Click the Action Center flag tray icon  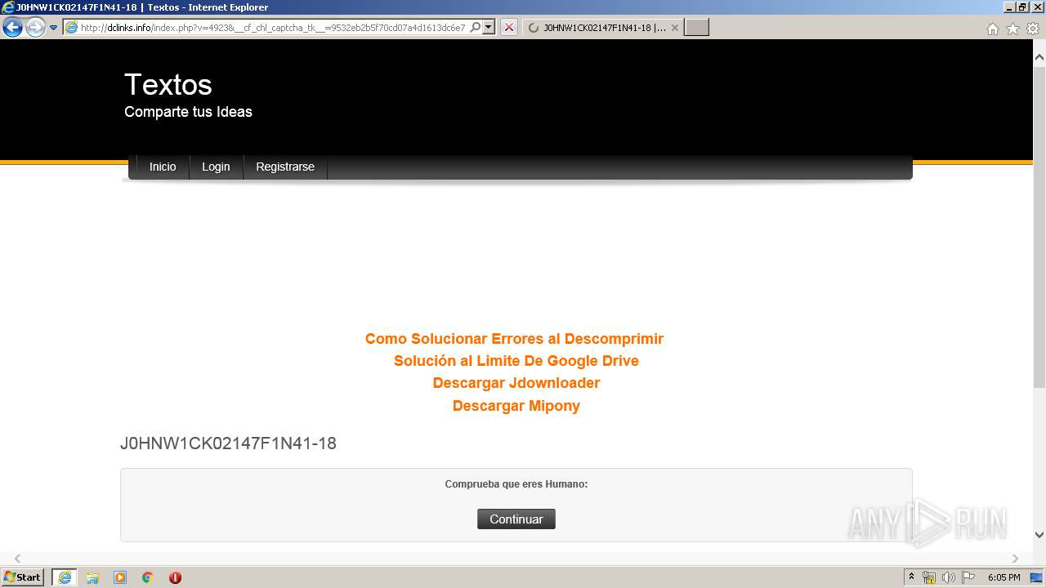[968, 577]
